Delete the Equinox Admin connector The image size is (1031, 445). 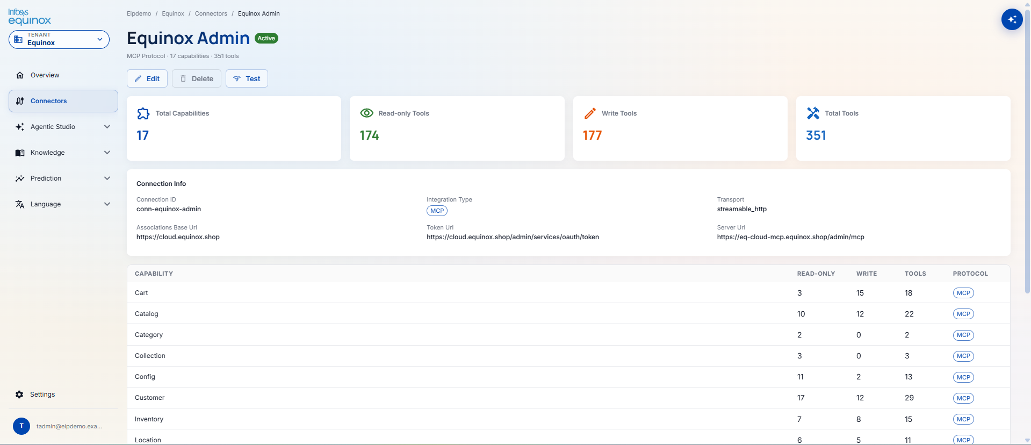tap(197, 78)
